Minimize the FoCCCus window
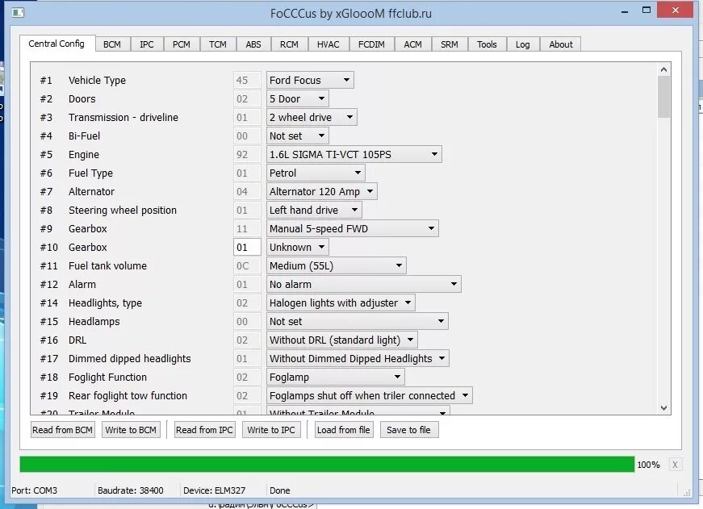This screenshot has height=509, width=703. pos(625,11)
